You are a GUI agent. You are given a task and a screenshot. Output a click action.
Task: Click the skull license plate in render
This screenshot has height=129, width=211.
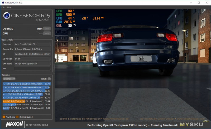(x=141, y=59)
